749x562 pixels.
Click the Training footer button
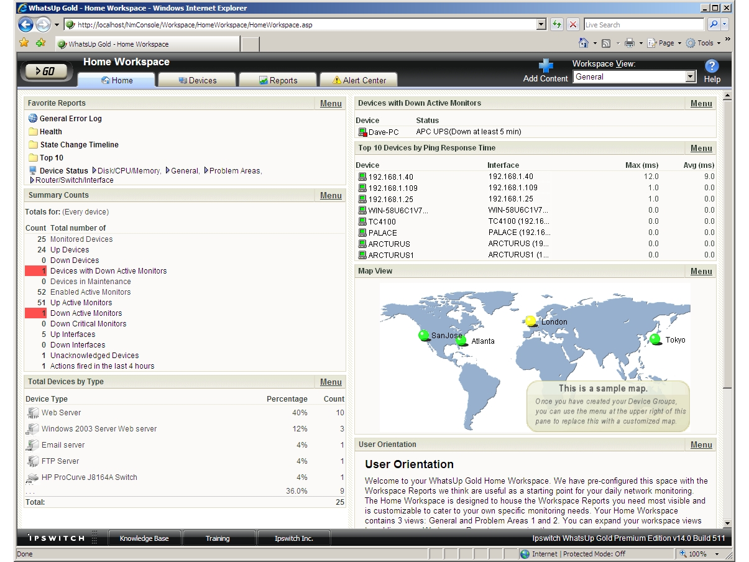(x=218, y=538)
